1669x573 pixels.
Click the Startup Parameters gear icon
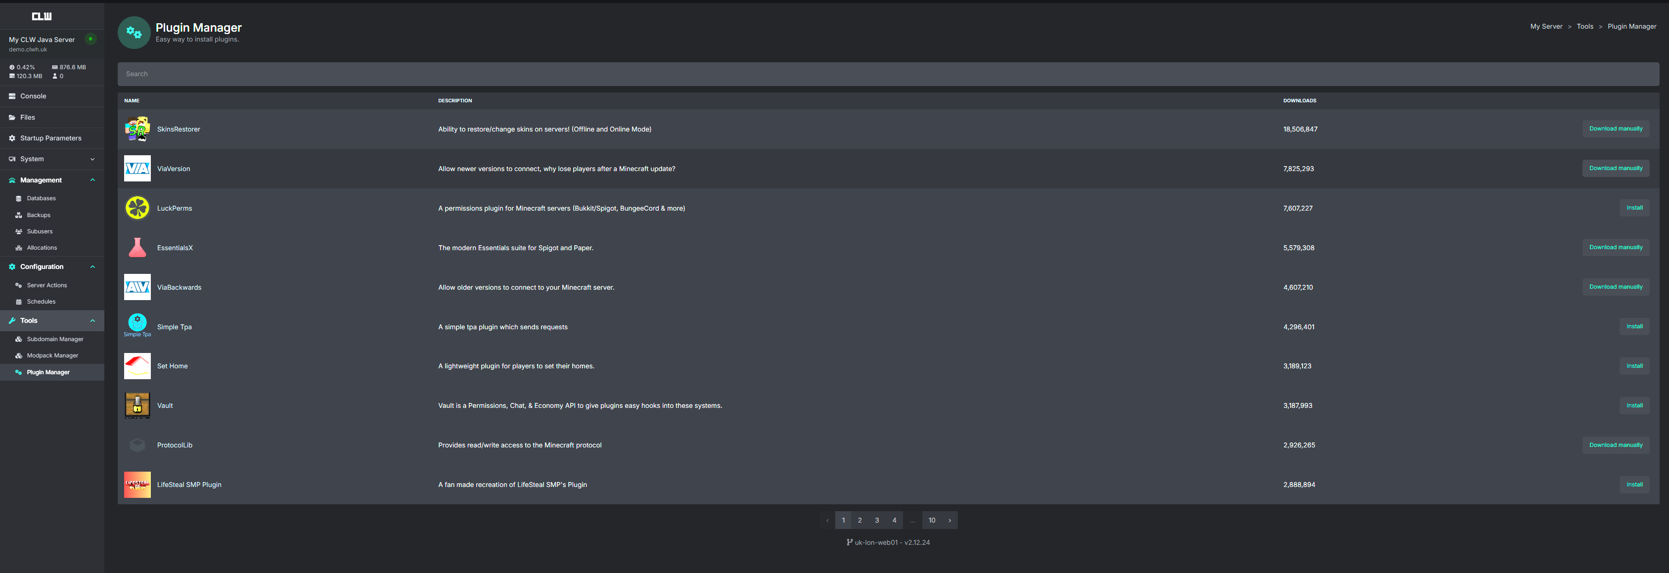tap(12, 138)
